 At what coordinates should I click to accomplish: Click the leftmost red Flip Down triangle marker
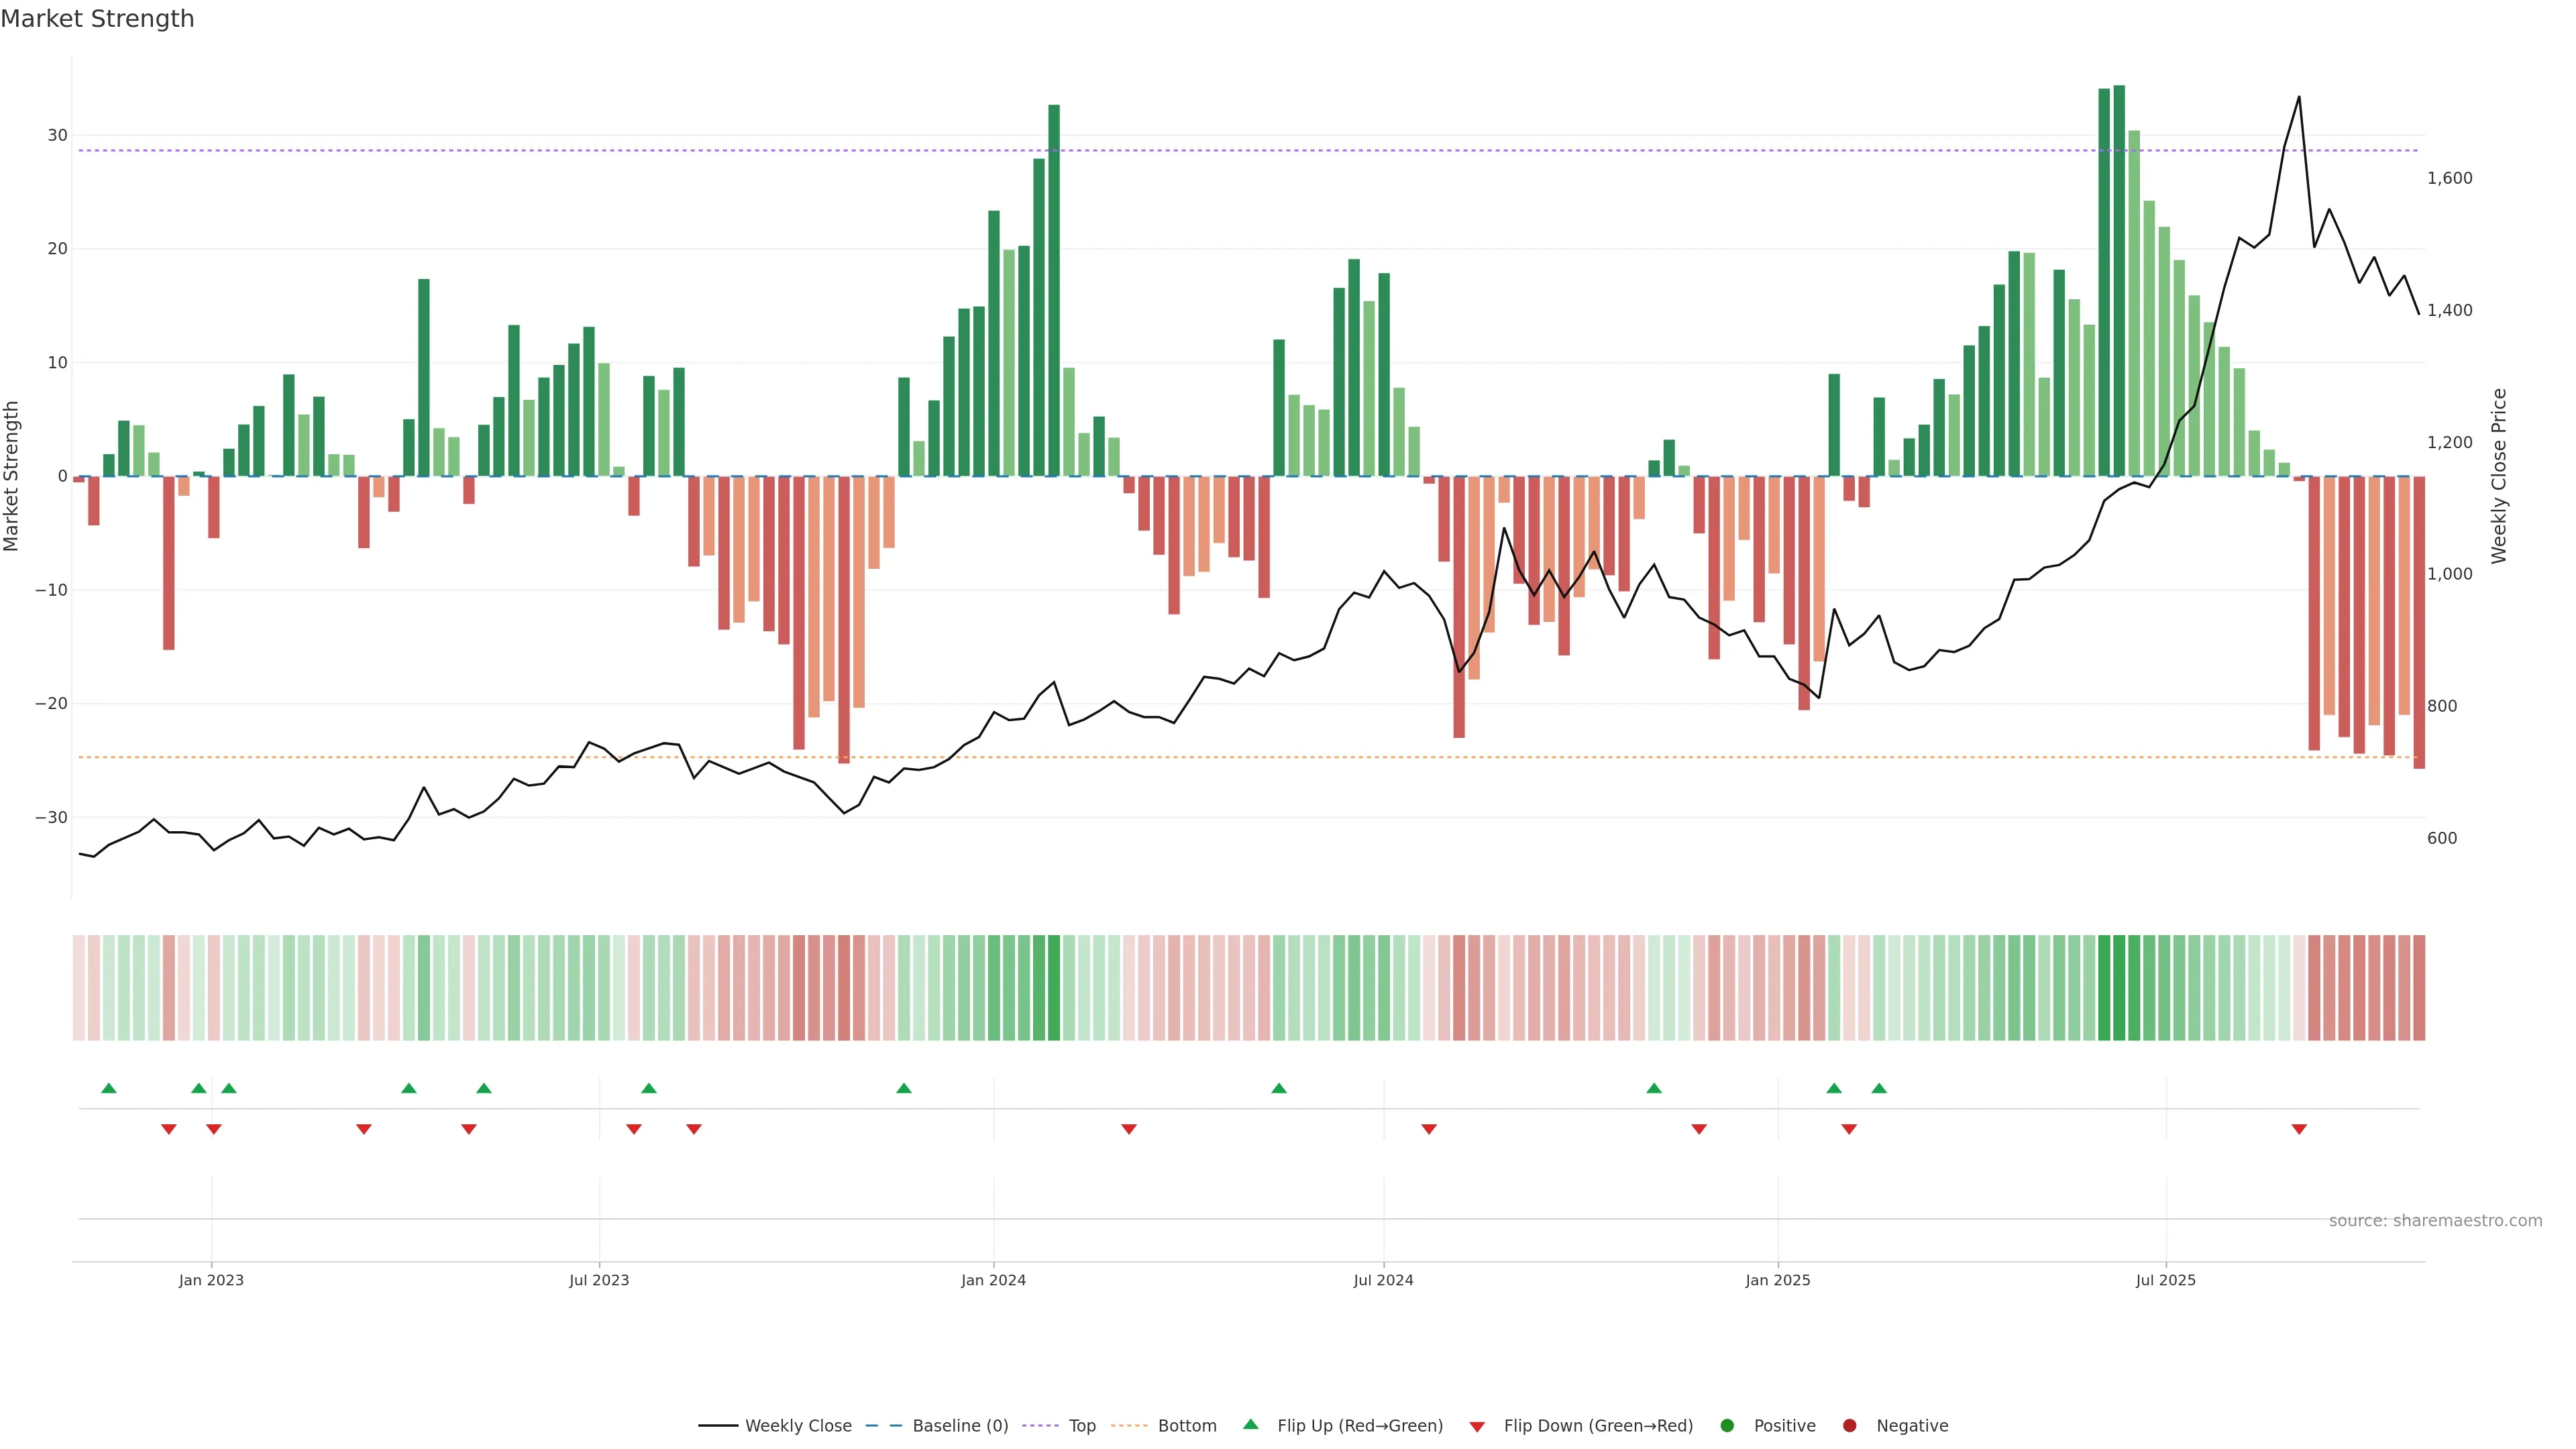169,1129
